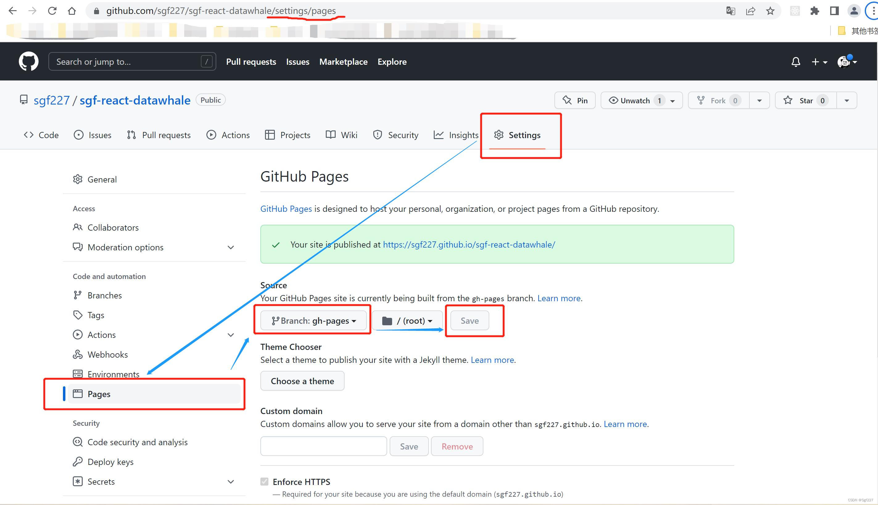Click the browser reload icon

coord(52,11)
